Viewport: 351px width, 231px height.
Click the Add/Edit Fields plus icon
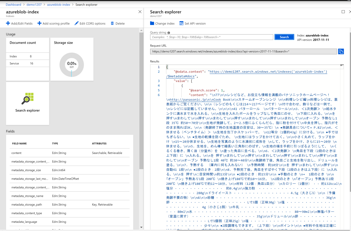pos(8,24)
